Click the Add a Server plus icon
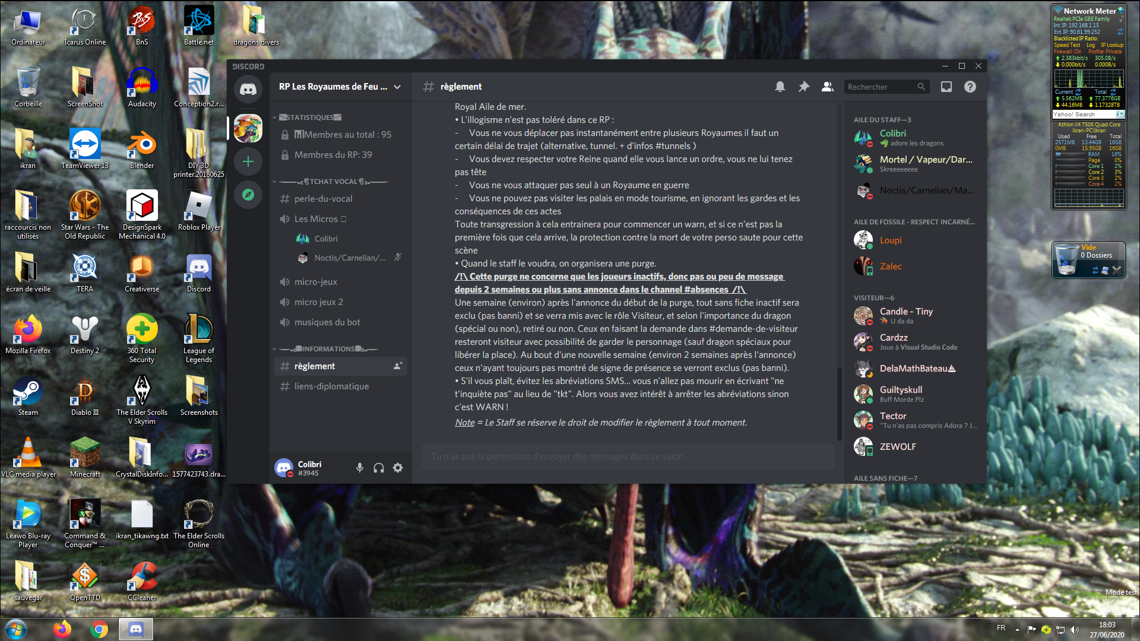Viewport: 1140px width, 641px height. 248,161
